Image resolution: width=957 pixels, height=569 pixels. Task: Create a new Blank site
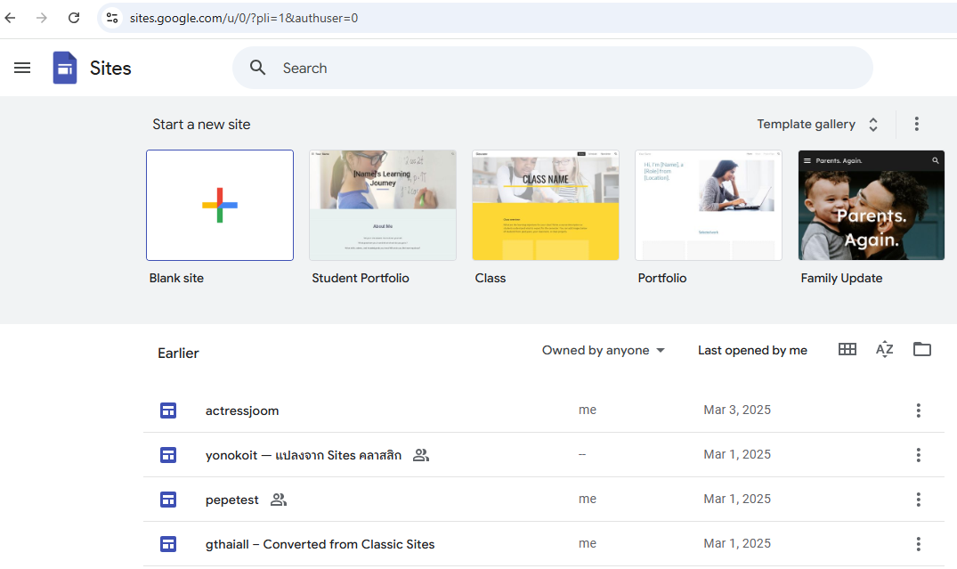coord(220,206)
